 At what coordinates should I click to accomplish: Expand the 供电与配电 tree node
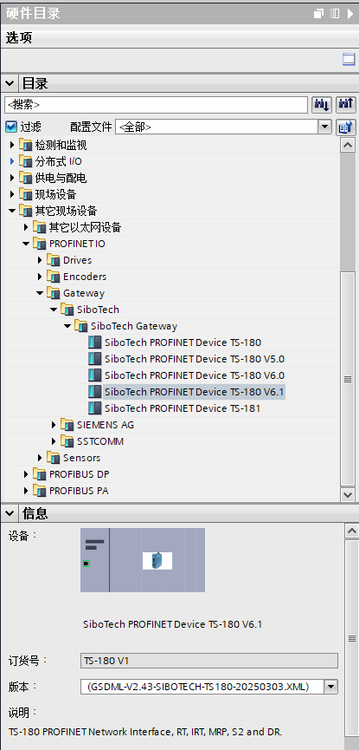click(x=12, y=178)
